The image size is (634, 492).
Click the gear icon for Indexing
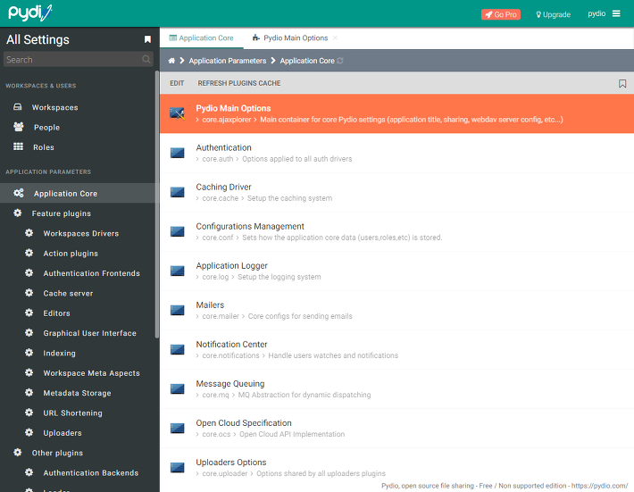click(29, 353)
